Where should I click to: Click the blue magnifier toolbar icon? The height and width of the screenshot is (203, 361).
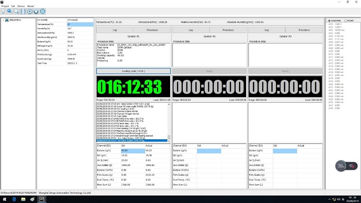point(10,11)
